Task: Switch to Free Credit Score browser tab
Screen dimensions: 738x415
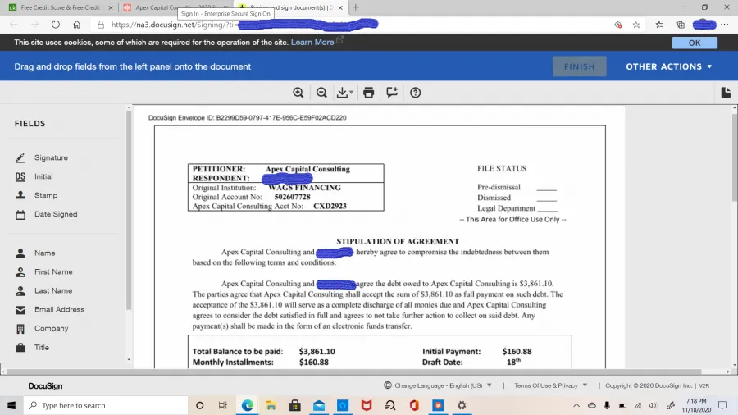Action: pyautogui.click(x=60, y=7)
